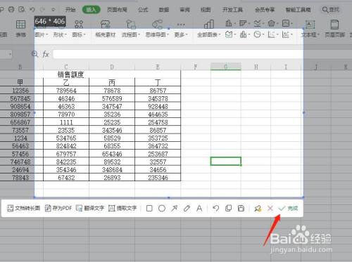Screen dimensions: 352x262
Task: Save the screenshot with the disk icon
Action: click(x=241, y=208)
